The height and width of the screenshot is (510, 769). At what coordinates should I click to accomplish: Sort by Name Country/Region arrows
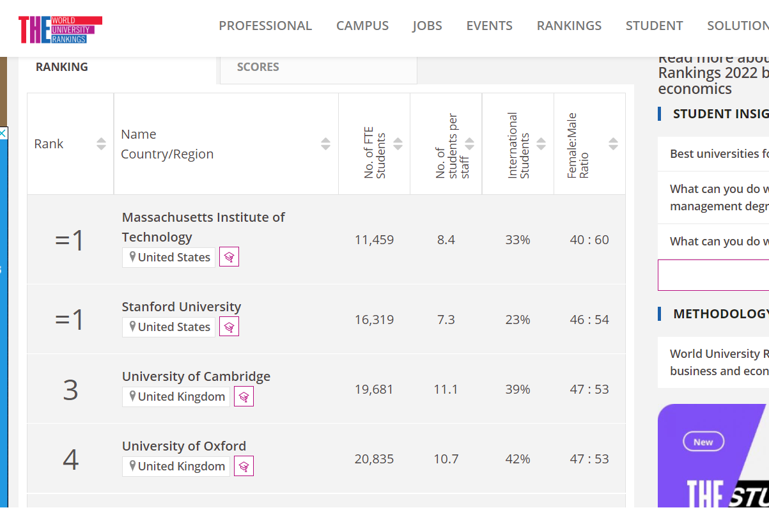325,144
